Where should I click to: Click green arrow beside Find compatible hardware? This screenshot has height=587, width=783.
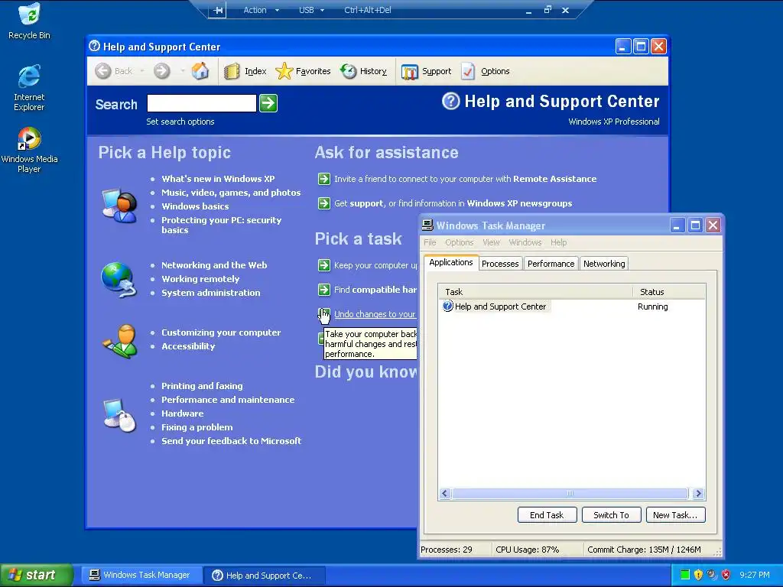click(x=324, y=290)
